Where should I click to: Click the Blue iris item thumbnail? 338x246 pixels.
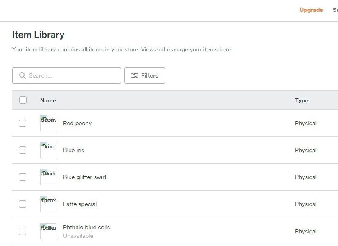[x=48, y=150]
